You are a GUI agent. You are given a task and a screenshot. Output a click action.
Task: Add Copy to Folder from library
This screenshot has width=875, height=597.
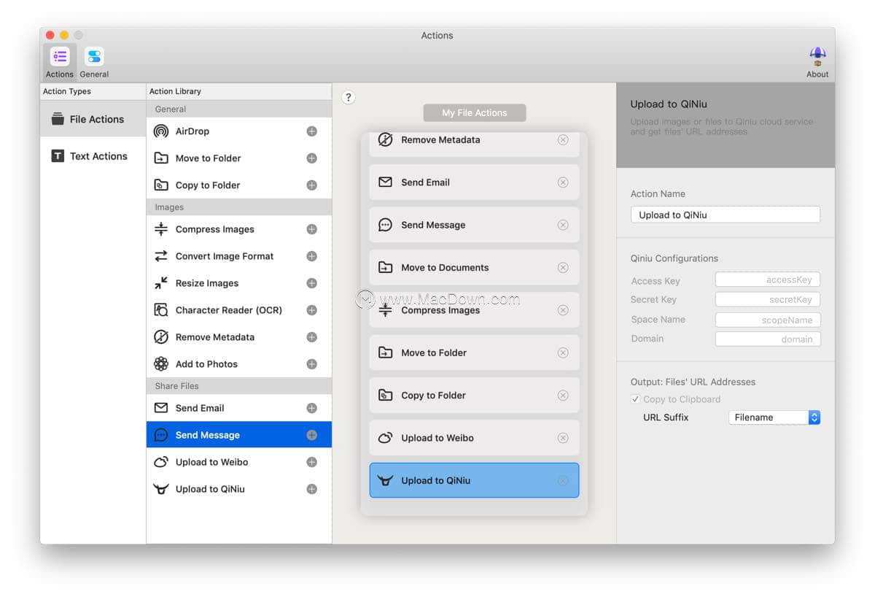point(312,185)
